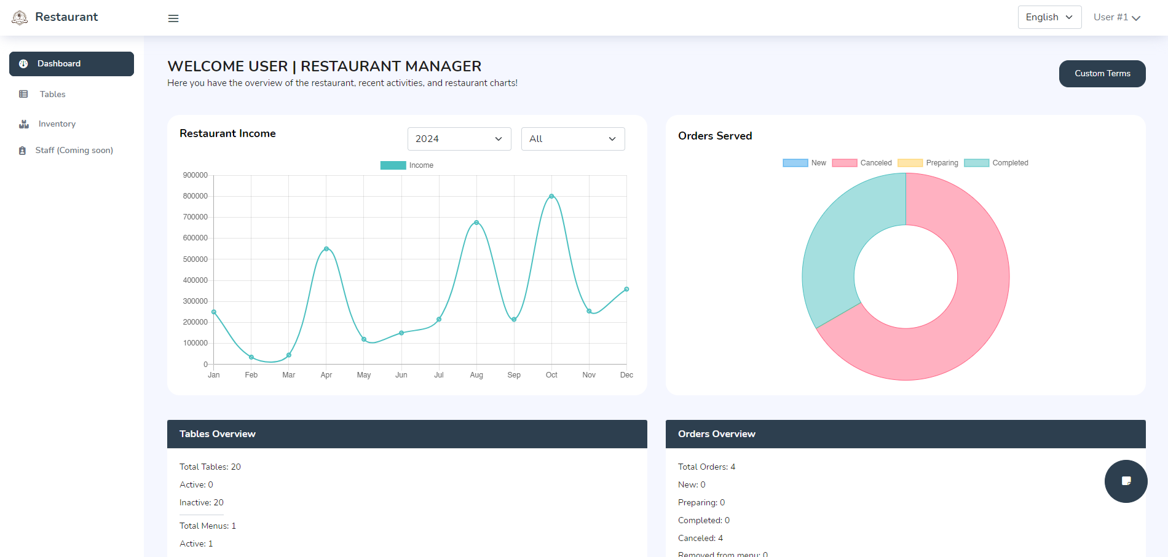Expand the All months filter dropdown

coord(572,139)
